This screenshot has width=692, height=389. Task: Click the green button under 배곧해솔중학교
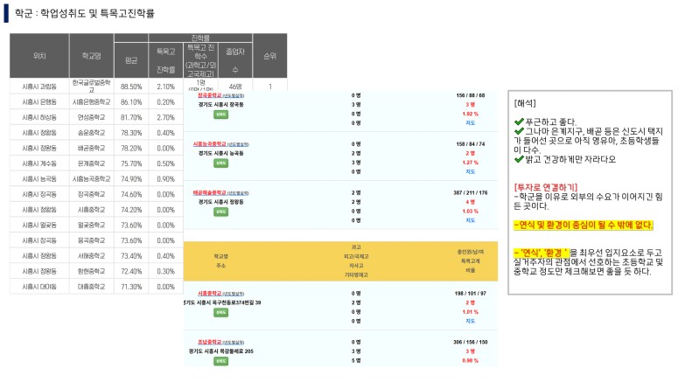[x=220, y=212]
